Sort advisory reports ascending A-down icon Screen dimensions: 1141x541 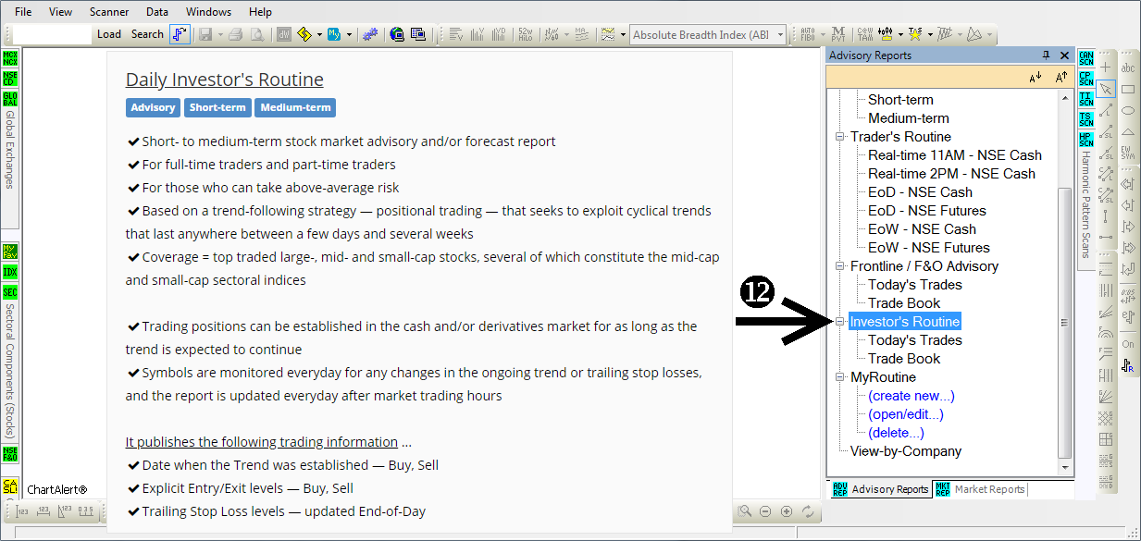pos(1036,77)
